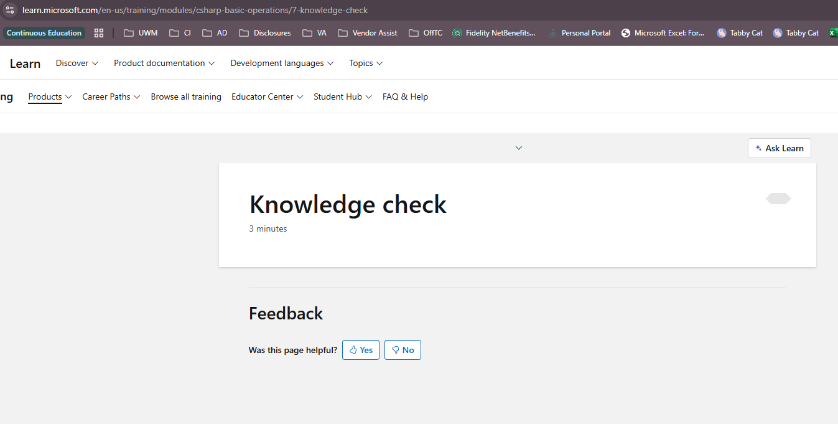
Task: Open the Personal Portal bookmark
Action: click(579, 33)
